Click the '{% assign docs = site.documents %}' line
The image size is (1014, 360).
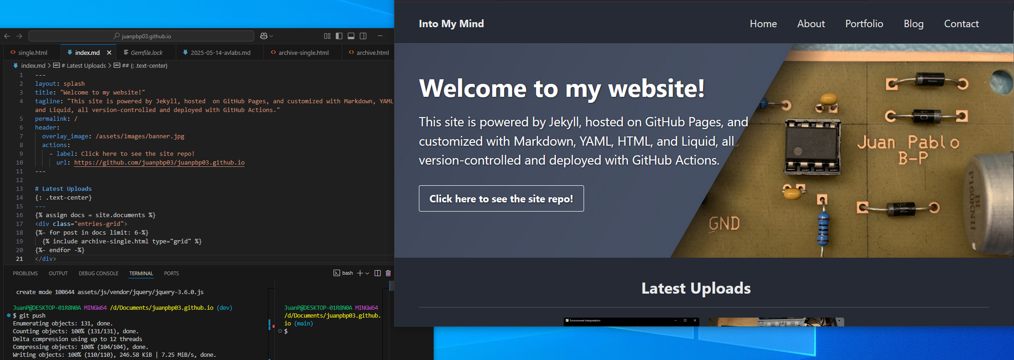click(95, 215)
